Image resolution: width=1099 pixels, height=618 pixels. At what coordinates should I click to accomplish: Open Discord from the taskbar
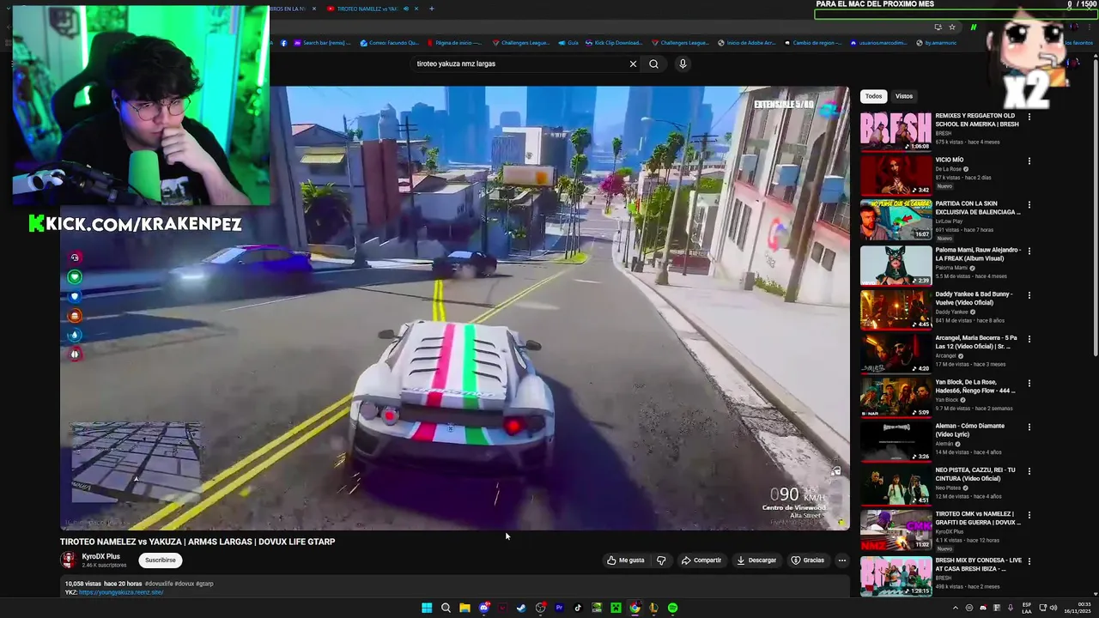coord(483,608)
